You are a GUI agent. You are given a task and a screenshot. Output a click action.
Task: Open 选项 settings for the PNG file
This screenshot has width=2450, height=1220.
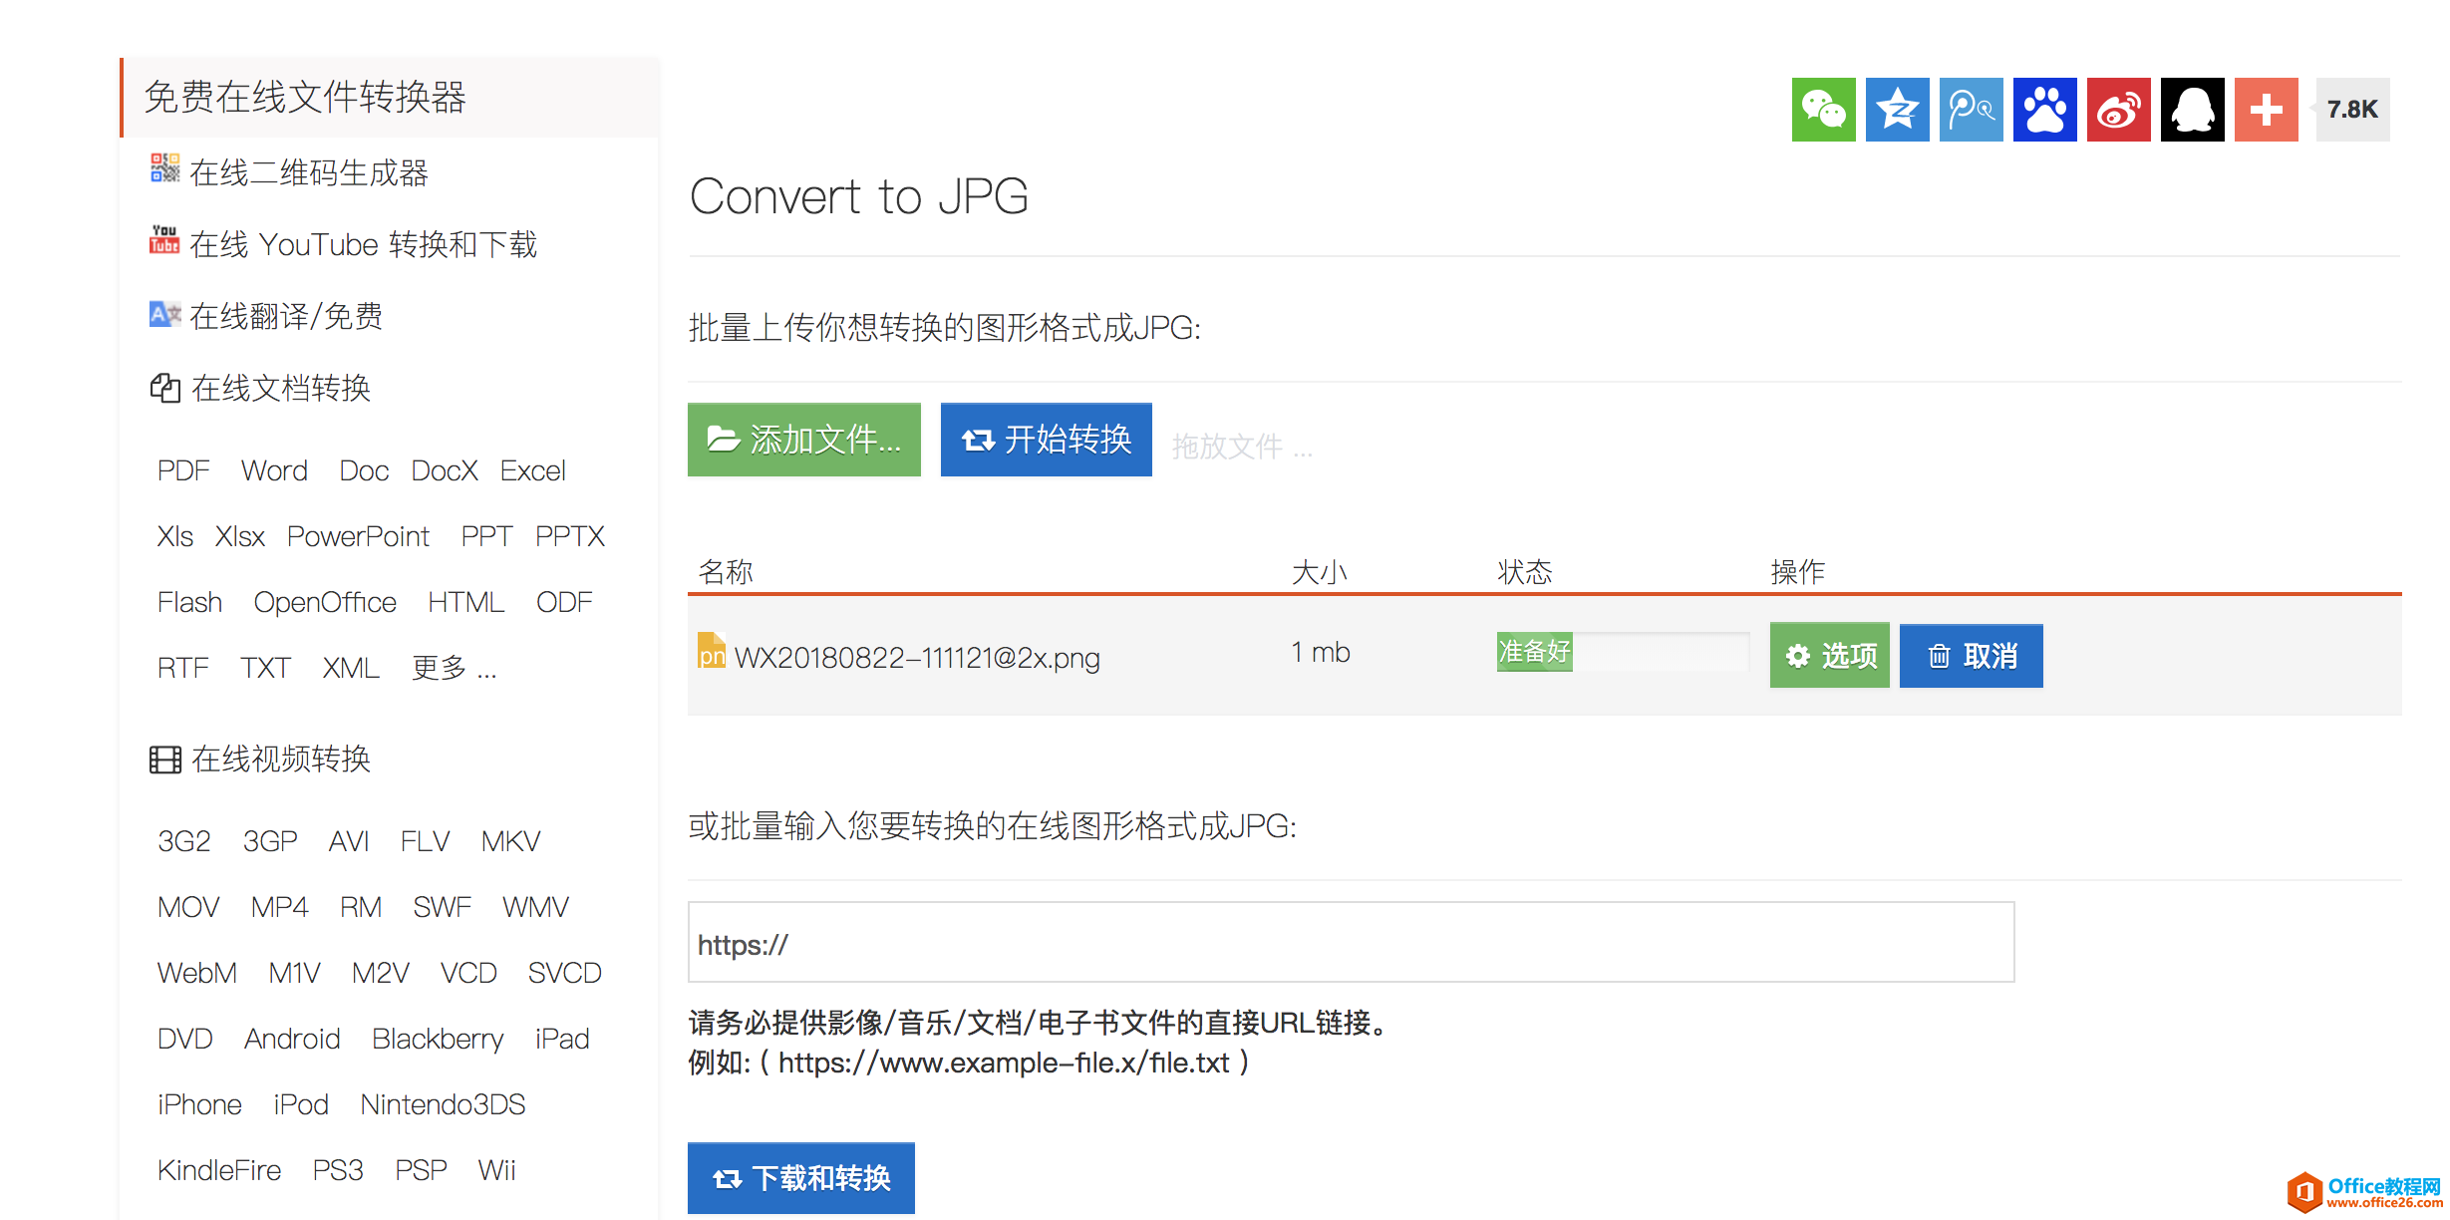pyautogui.click(x=1829, y=656)
